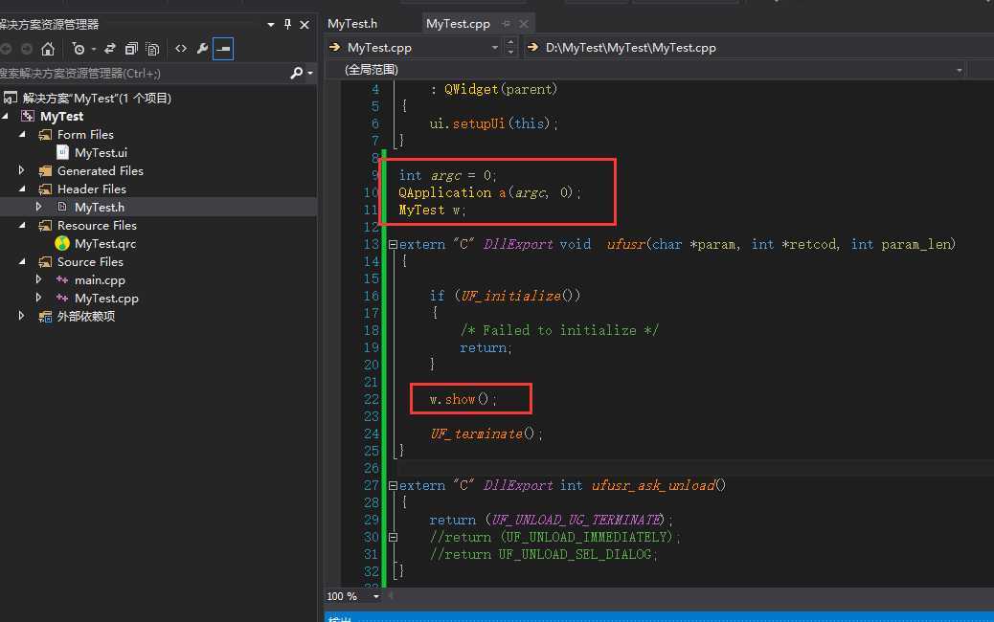
Task: Collapse the ufusr_ask_unload function outline box
Action: (x=393, y=485)
